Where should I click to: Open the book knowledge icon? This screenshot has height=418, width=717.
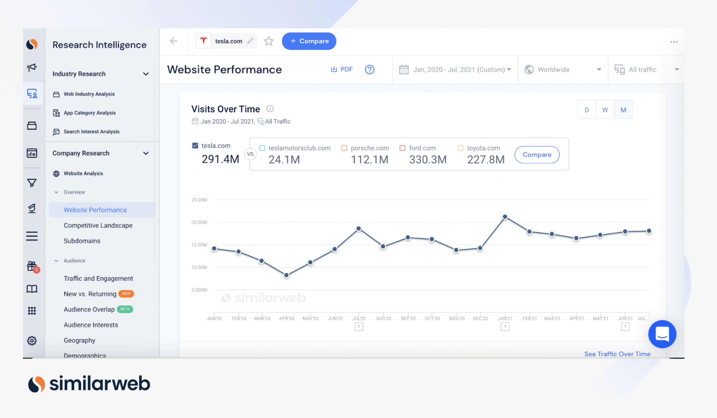[32, 289]
